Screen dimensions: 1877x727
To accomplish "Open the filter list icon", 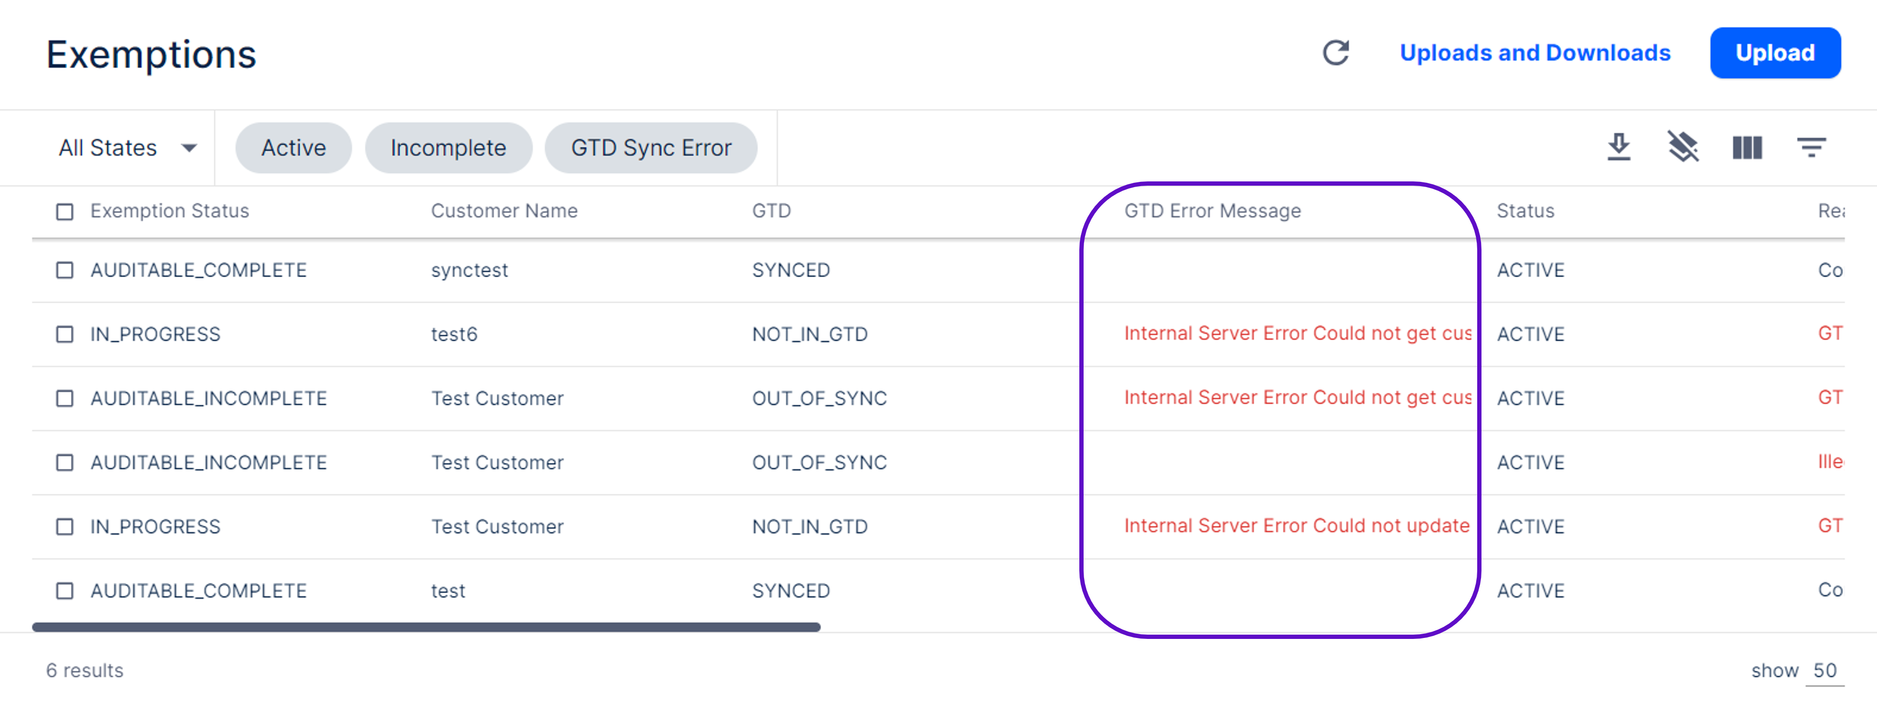I will click(1811, 148).
